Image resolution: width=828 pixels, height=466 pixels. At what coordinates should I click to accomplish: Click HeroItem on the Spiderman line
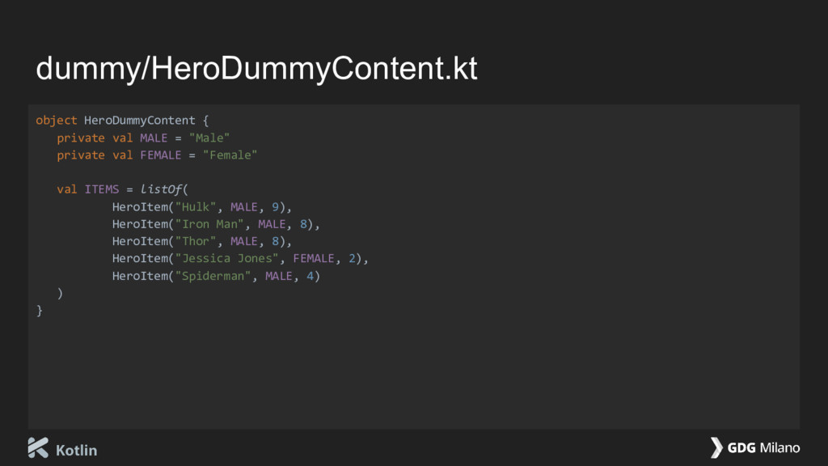point(140,276)
